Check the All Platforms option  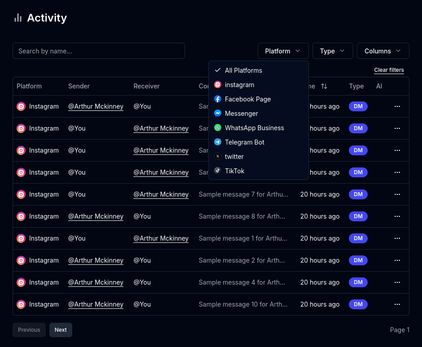218,70
